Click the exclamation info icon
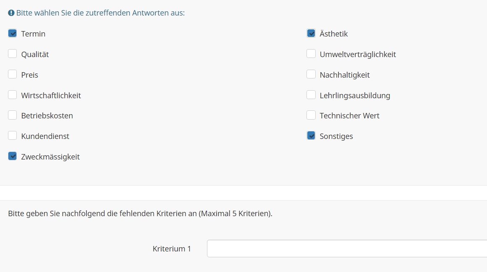This screenshot has width=487, height=272. coord(11,13)
